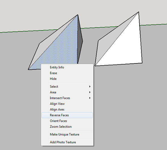Open the Select submenu
Viewport: 167px width, 150px height.
[67, 87]
